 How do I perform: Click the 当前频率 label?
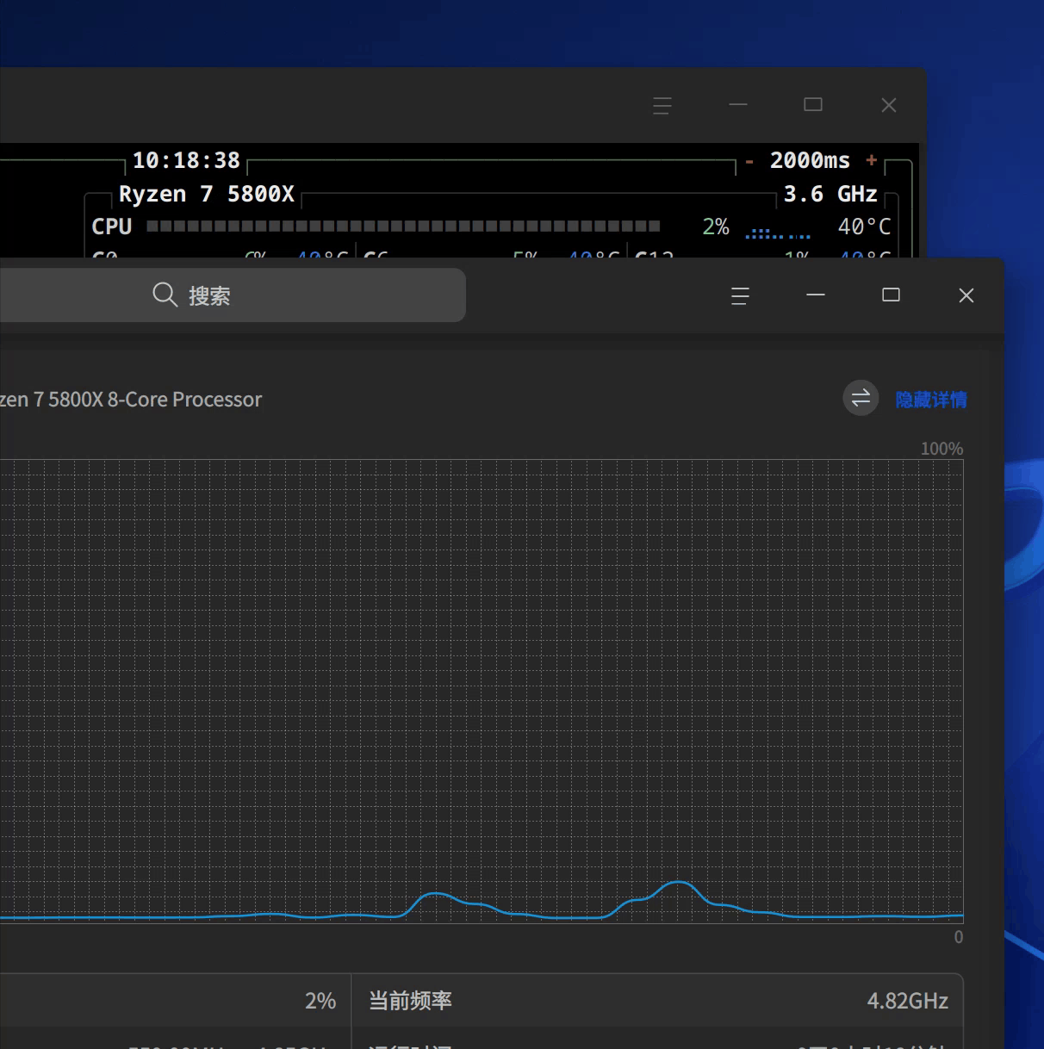pos(411,1001)
